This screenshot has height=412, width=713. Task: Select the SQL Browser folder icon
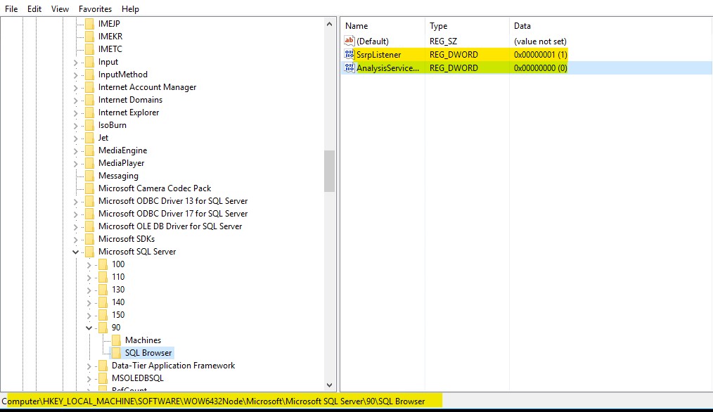tap(117, 353)
